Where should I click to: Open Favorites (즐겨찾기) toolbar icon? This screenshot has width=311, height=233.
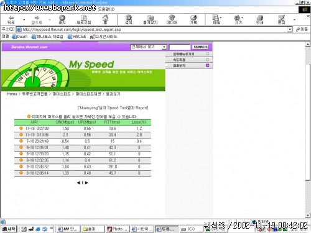pos(151,20)
